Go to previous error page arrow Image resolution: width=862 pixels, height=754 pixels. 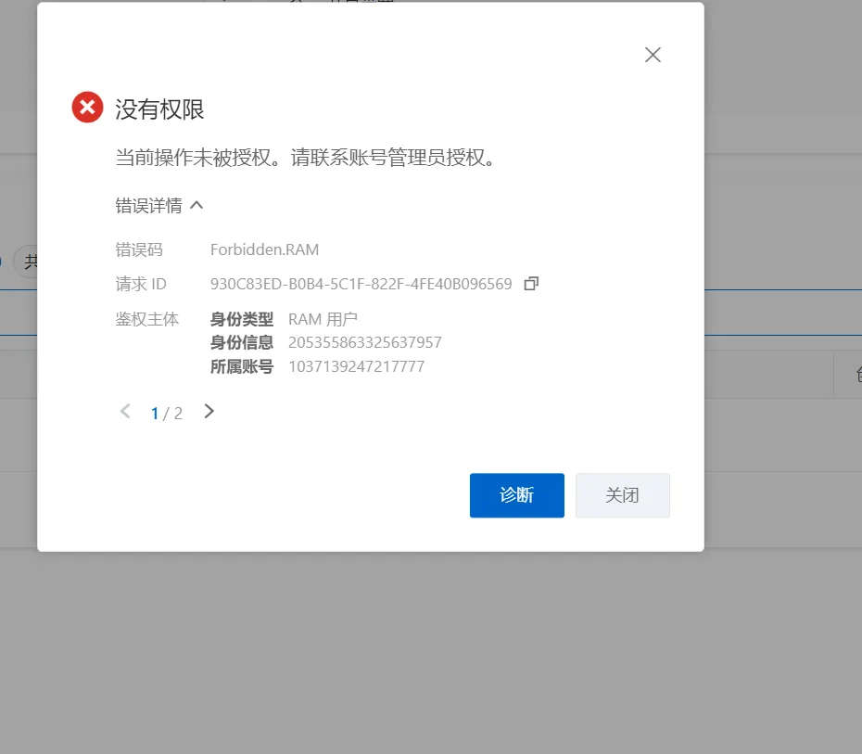pos(125,412)
